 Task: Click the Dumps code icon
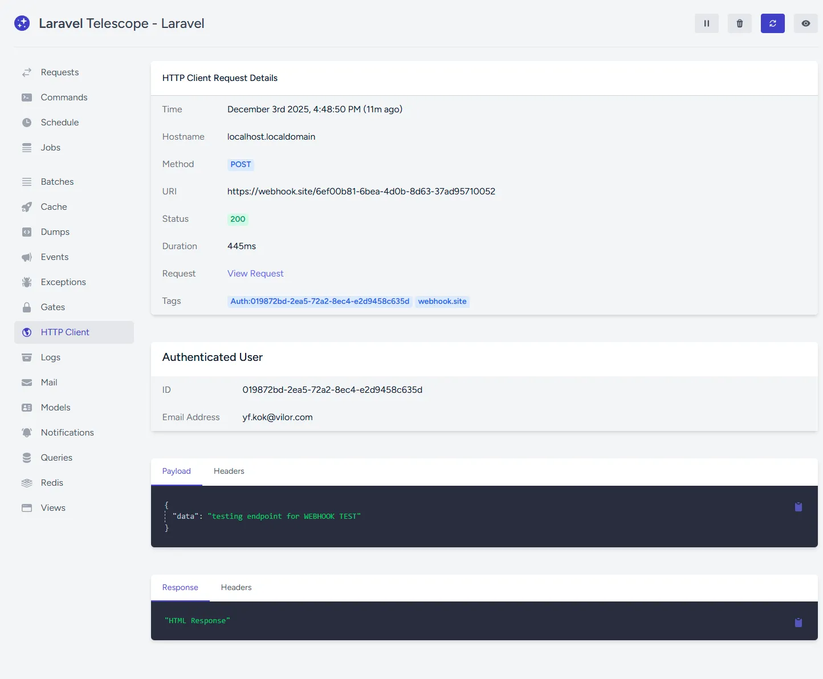coord(27,232)
